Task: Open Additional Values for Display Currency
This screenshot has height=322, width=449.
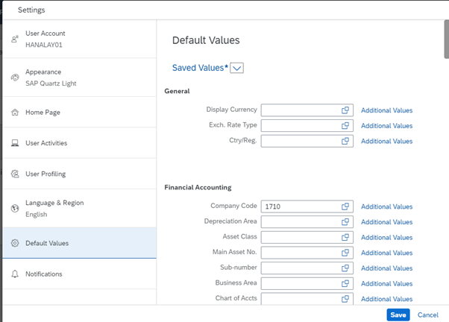Action: (386, 110)
